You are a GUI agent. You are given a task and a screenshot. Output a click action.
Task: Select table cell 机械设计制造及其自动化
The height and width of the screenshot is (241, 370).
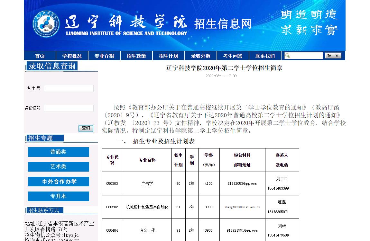click(147, 207)
